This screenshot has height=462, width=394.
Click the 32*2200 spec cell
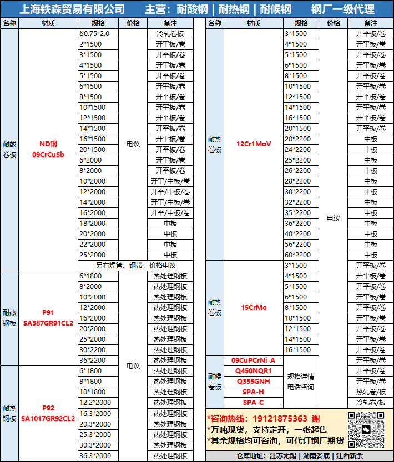[301, 202]
